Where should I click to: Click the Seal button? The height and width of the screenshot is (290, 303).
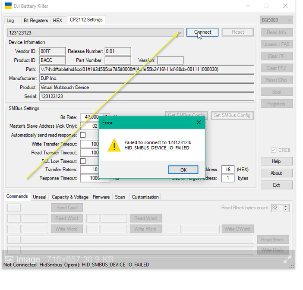276,92
